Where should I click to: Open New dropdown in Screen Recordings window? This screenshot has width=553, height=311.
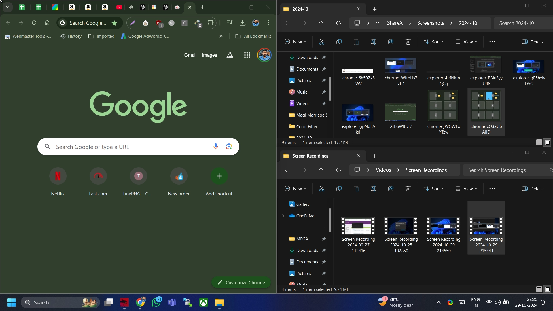pos(295,189)
